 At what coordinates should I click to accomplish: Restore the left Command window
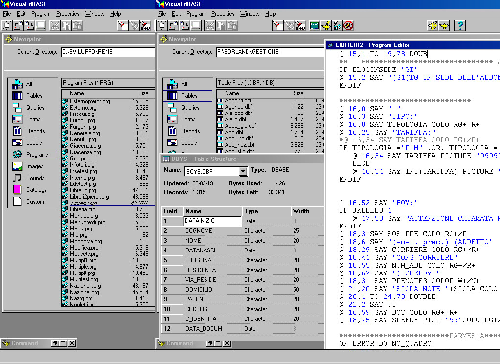(x=54, y=343)
